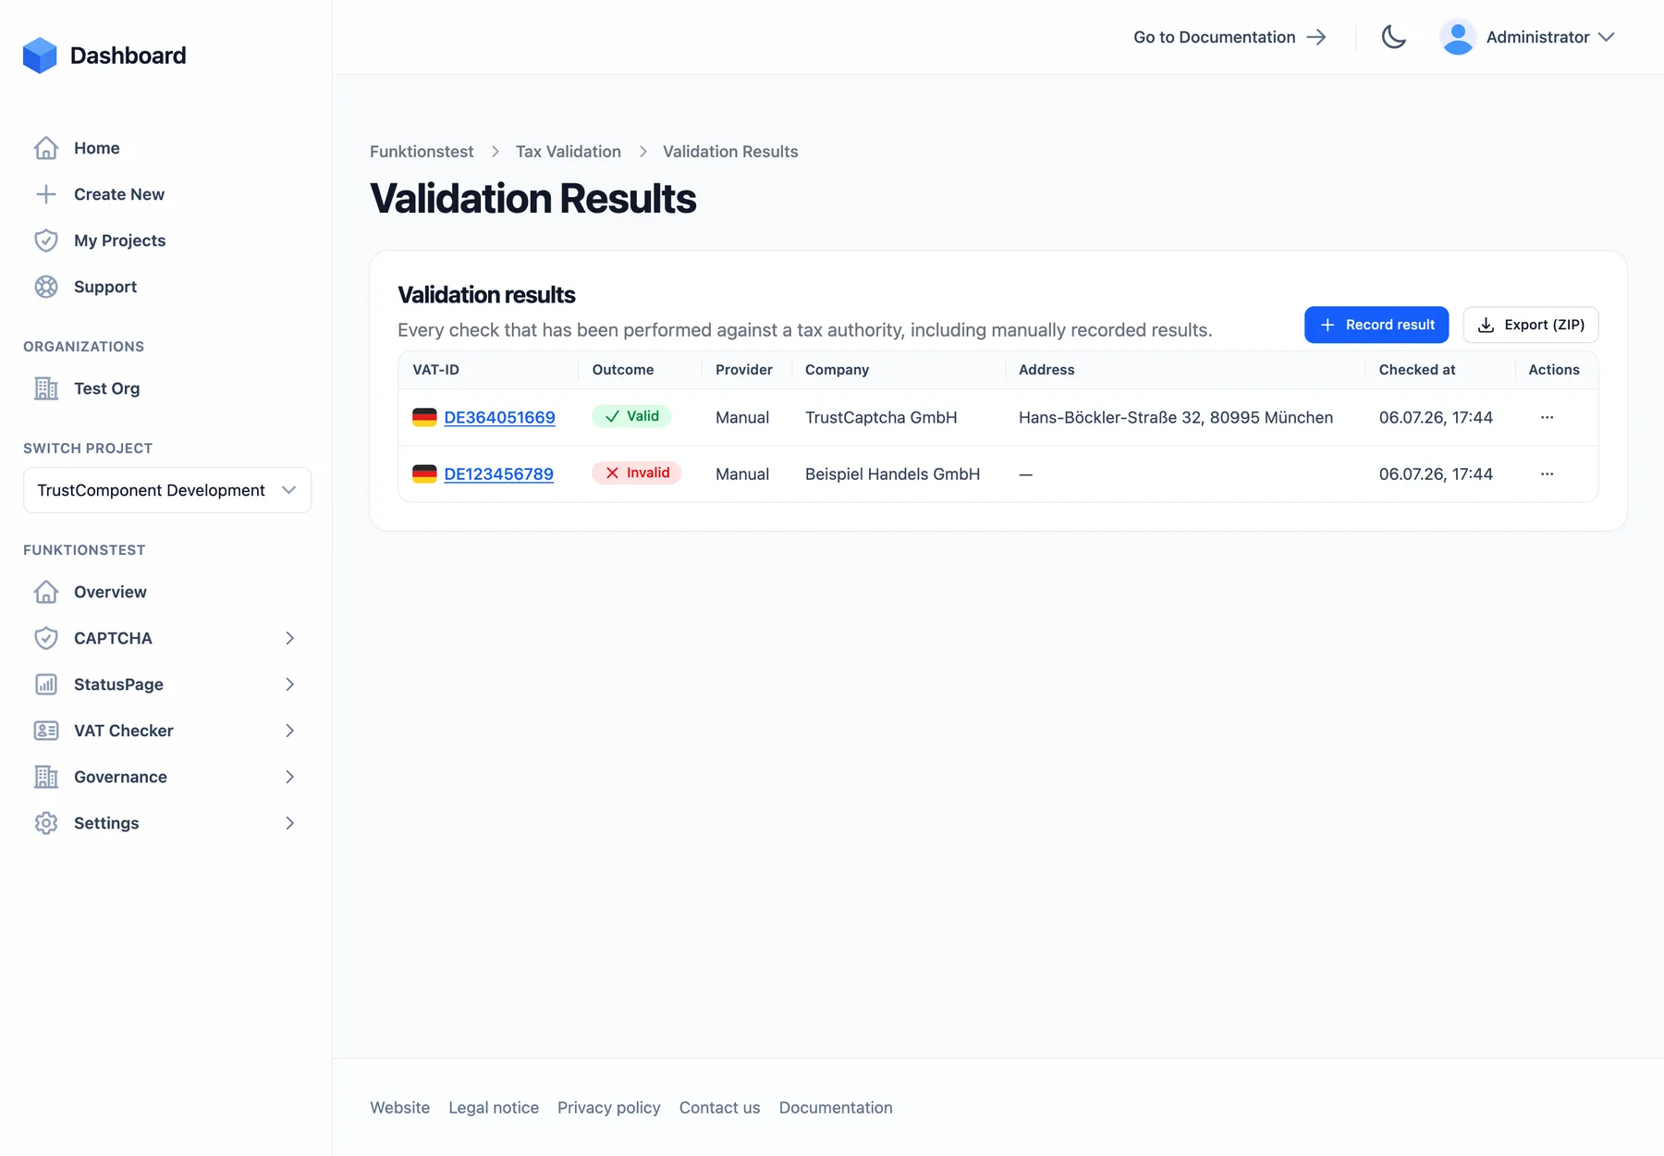Expand the VAT Checker submenu chevron
This screenshot has width=1664, height=1156.
click(290, 731)
